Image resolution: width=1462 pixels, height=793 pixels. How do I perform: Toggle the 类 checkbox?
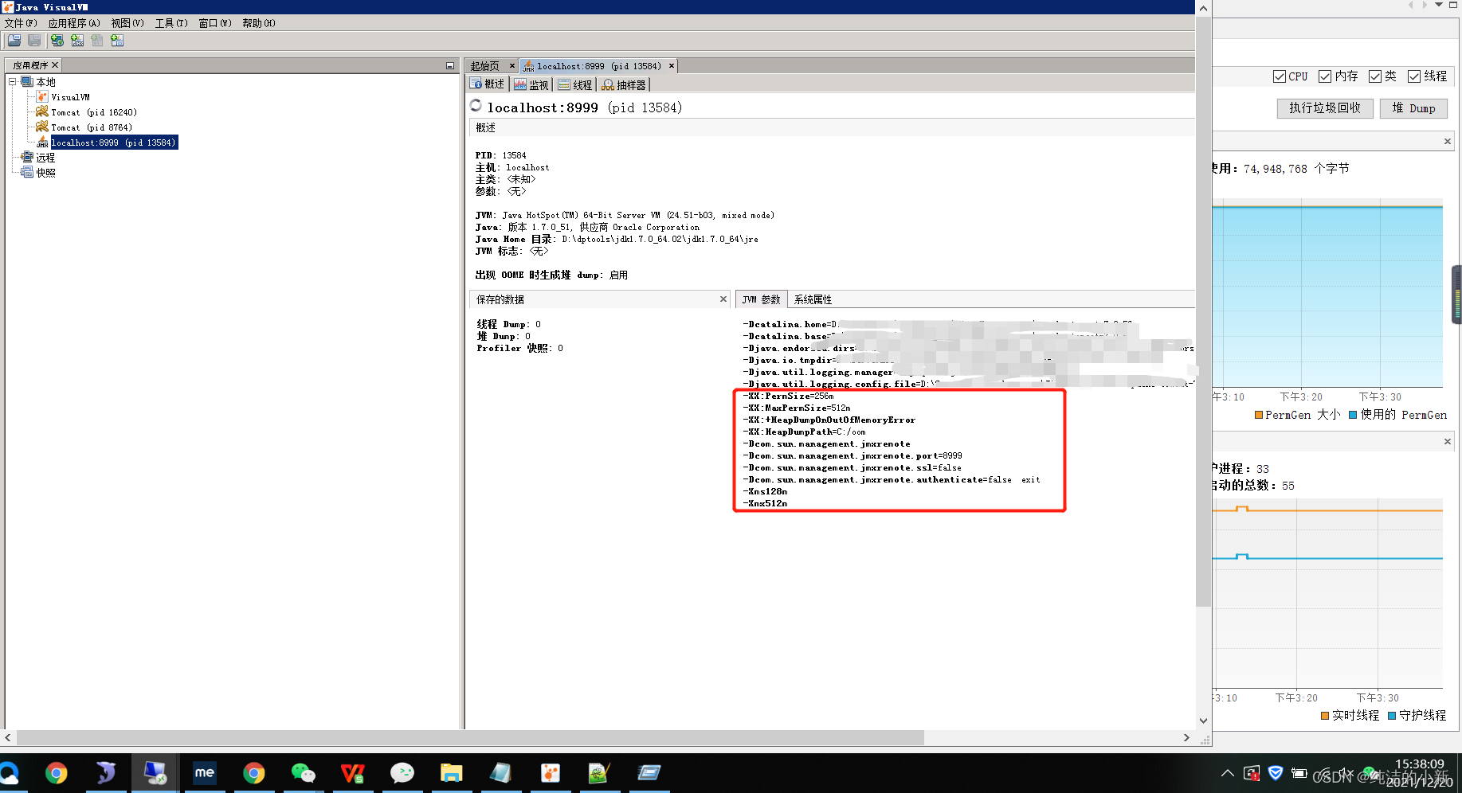pyautogui.click(x=1375, y=76)
